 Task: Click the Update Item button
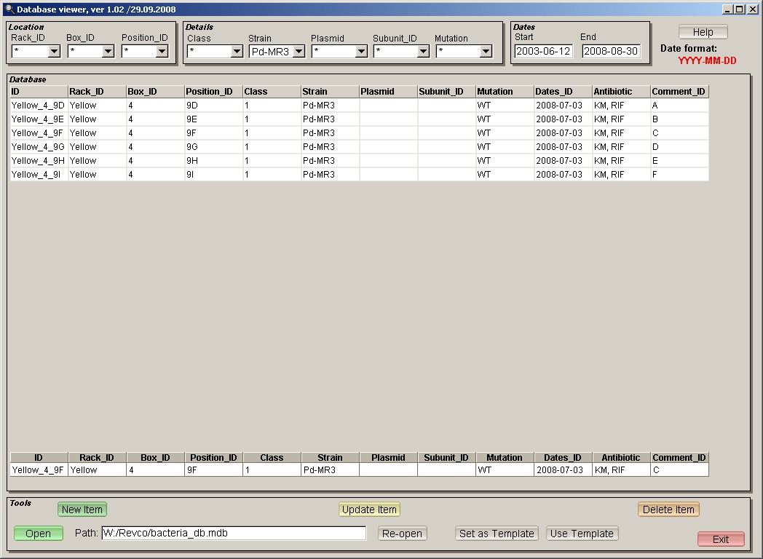tap(369, 510)
